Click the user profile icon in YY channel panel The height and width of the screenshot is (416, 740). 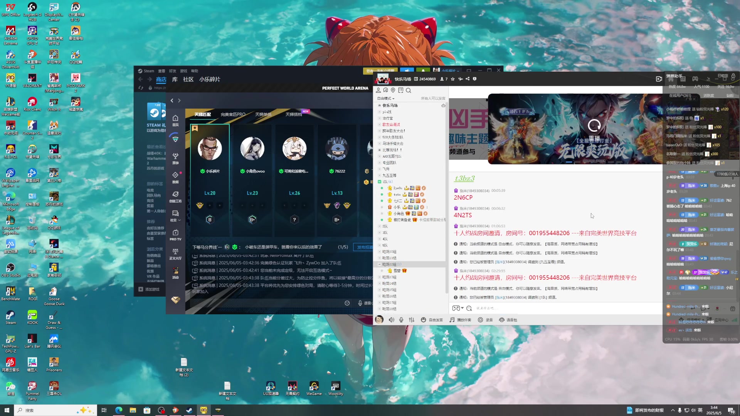pos(378,90)
